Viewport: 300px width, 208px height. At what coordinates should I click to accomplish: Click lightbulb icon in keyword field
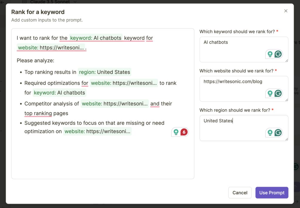[x=270, y=54]
